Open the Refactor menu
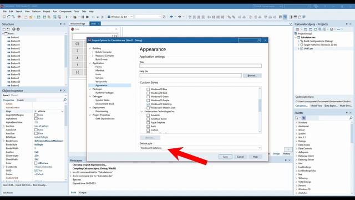The height and width of the screenshot is (200, 355). 36,11
